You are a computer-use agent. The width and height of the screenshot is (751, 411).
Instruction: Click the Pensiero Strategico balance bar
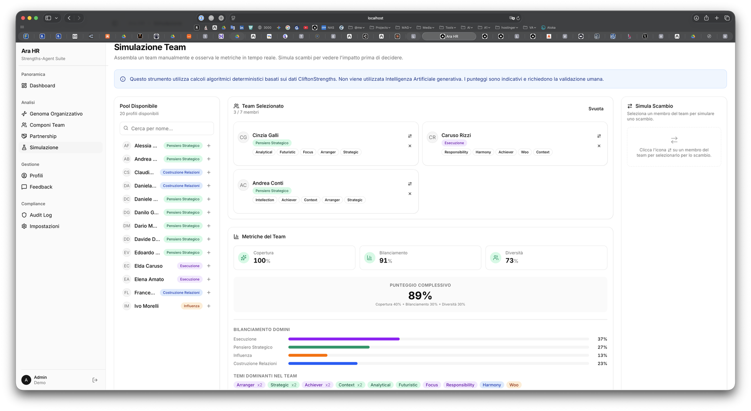click(438, 347)
